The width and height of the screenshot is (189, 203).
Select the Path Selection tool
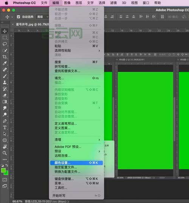pos(5,134)
